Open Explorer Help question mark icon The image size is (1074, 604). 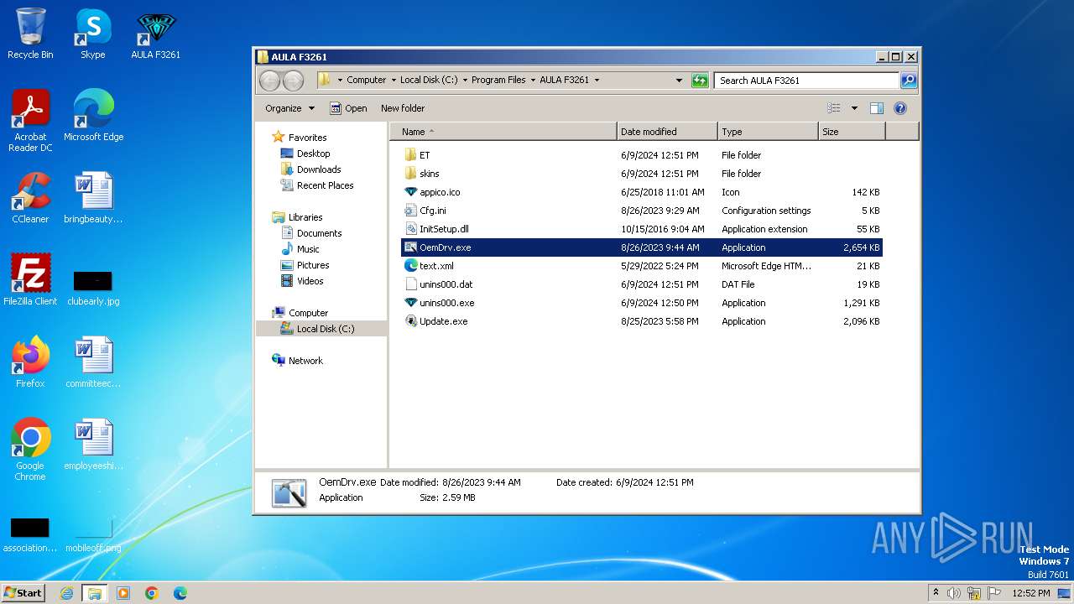[x=900, y=108]
